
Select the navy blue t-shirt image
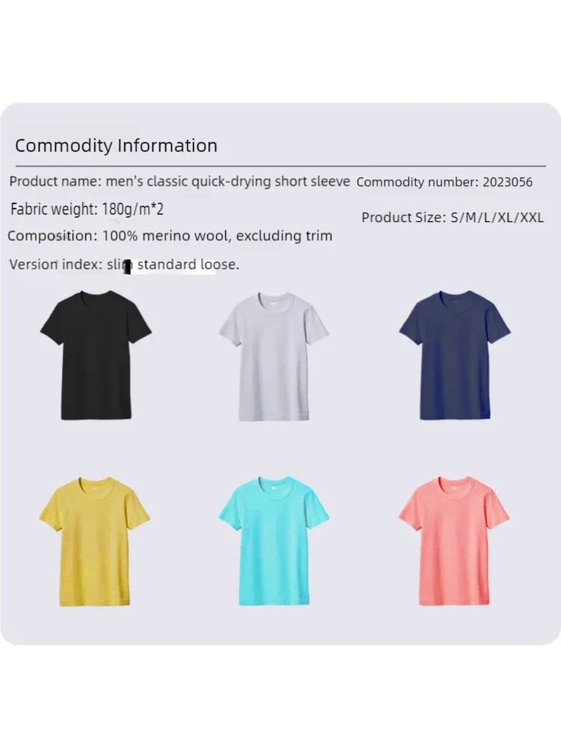[x=455, y=355]
